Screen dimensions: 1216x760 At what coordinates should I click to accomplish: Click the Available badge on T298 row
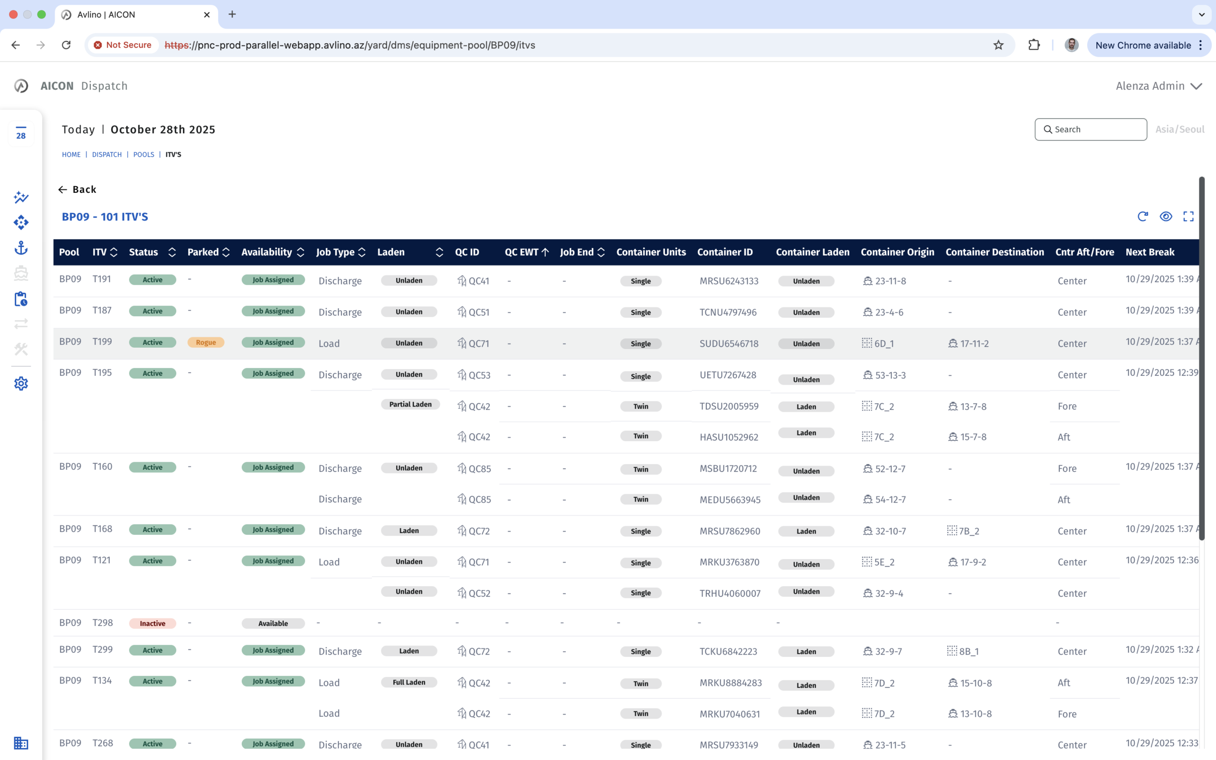(x=273, y=623)
